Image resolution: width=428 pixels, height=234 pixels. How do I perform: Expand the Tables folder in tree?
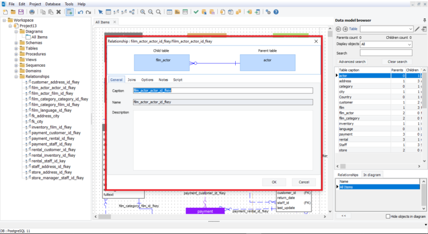pos(16,48)
